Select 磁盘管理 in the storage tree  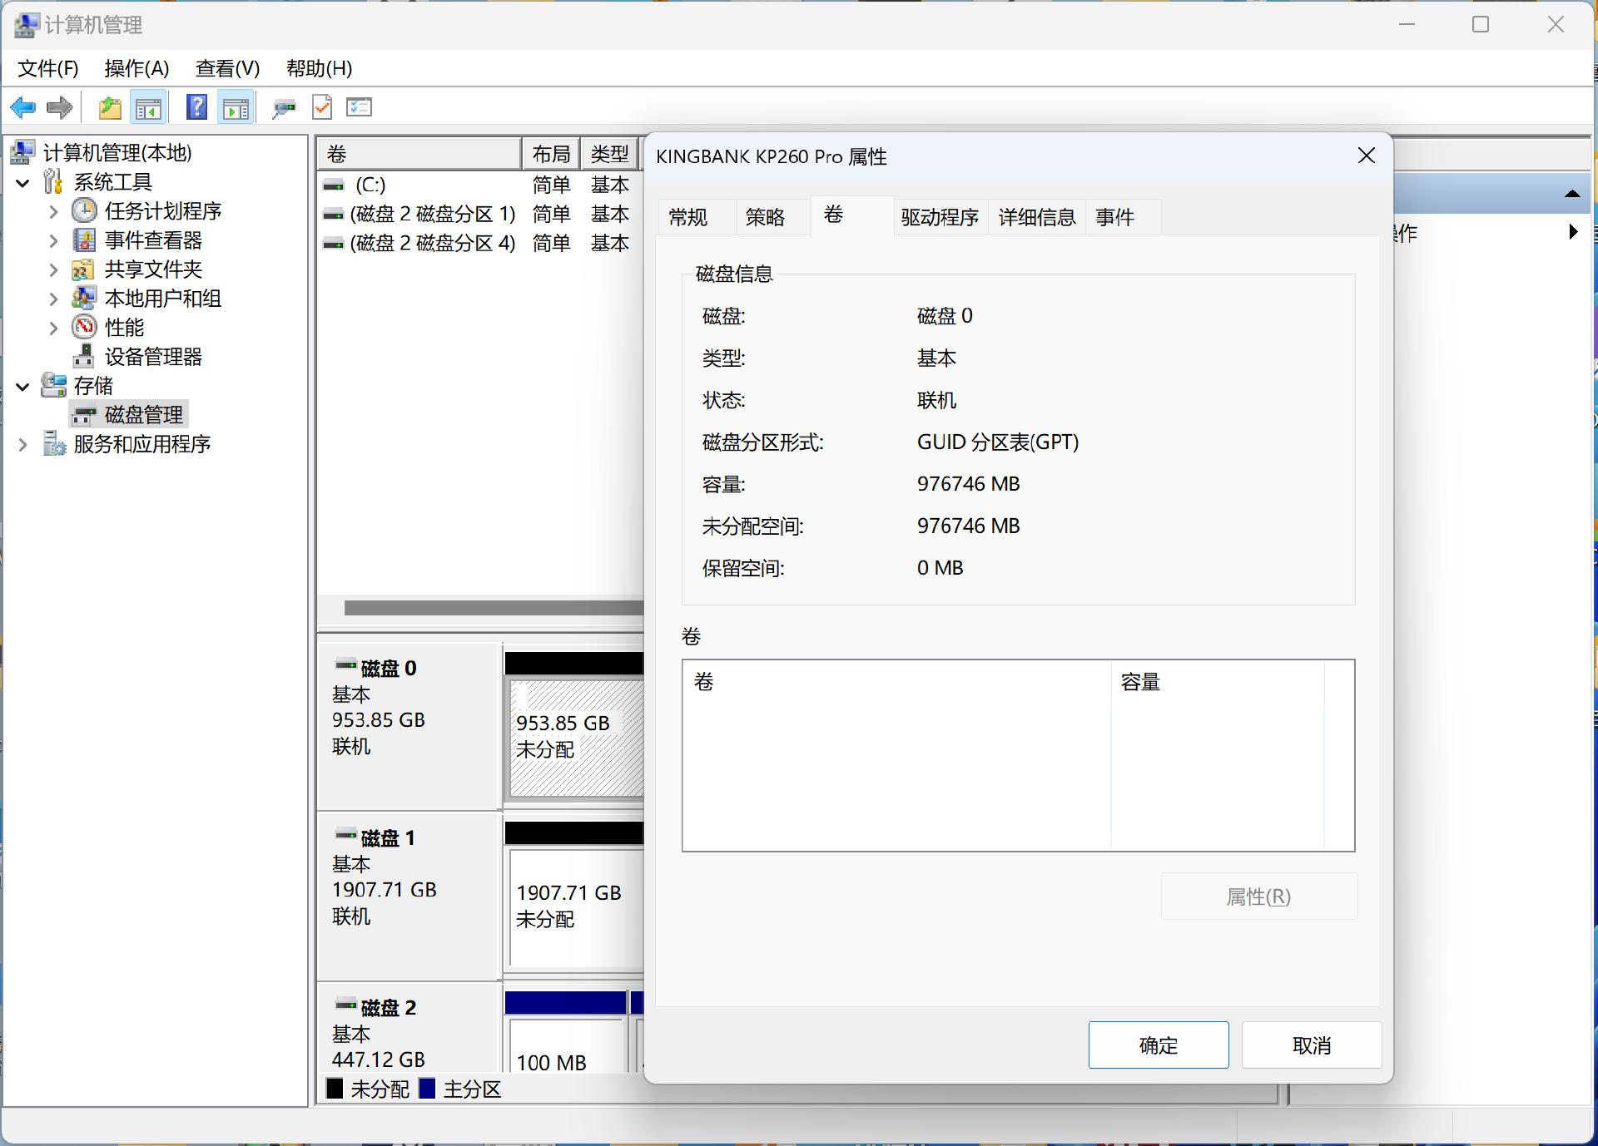click(143, 414)
